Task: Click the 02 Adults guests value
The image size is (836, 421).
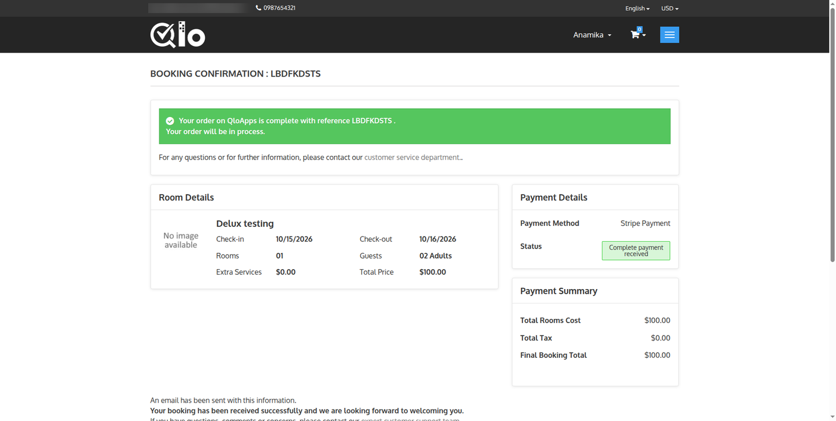Action: (436, 256)
